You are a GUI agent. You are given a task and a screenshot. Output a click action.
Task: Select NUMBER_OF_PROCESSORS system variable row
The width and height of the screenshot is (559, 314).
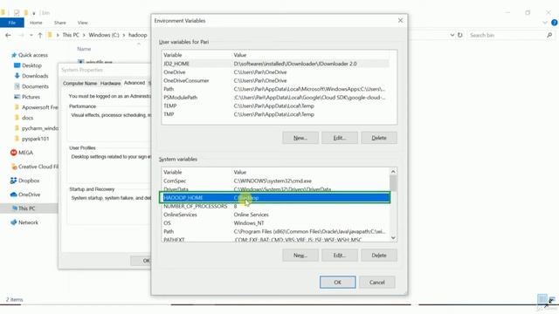tap(275, 207)
